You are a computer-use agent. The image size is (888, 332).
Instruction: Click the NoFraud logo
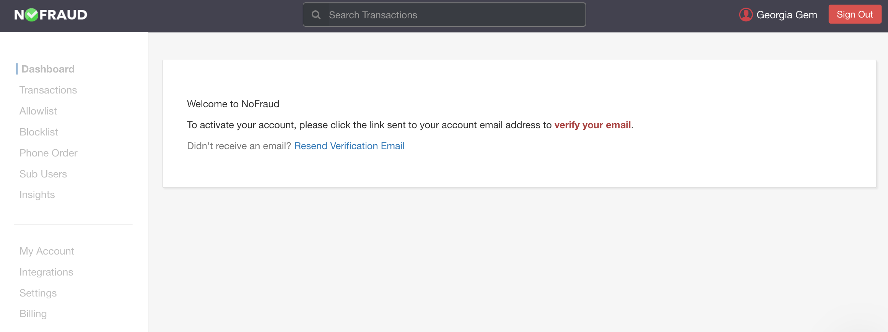(x=50, y=15)
